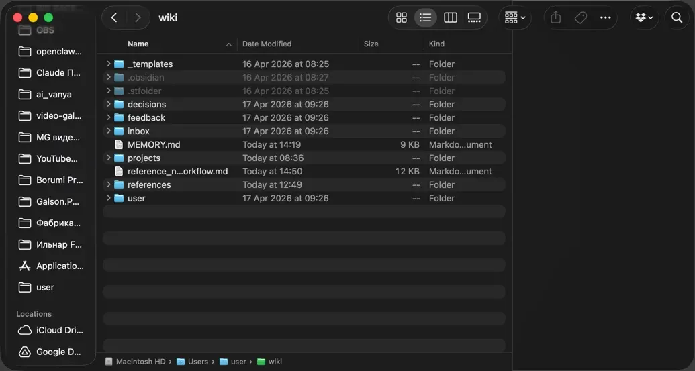This screenshot has height=371, width=695.
Task: Sort by the Name column header
Action: [138, 44]
